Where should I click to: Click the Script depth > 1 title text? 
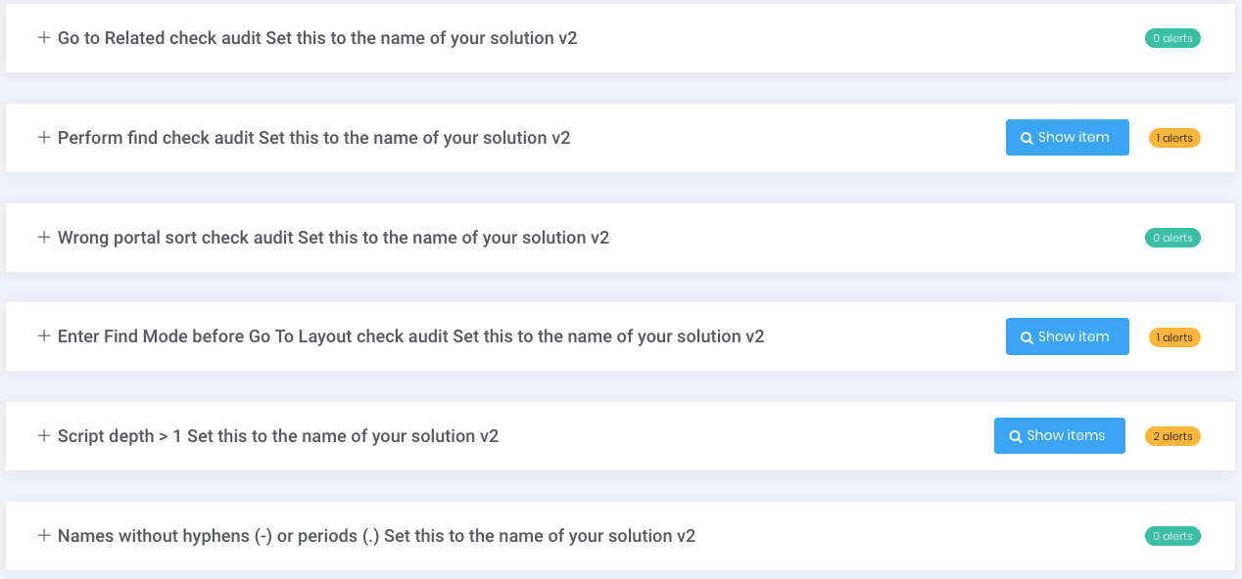click(x=278, y=436)
